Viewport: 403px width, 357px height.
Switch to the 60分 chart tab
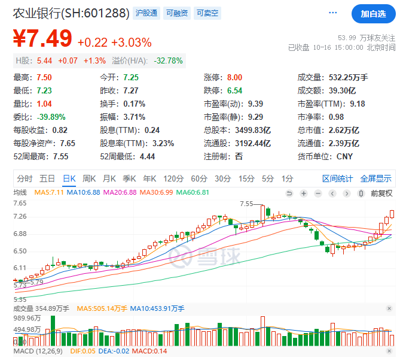(x=199, y=179)
